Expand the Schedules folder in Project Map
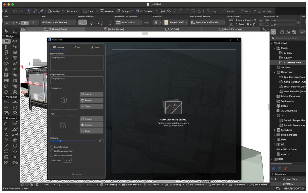This screenshot has height=193, width=308. point(275,130)
